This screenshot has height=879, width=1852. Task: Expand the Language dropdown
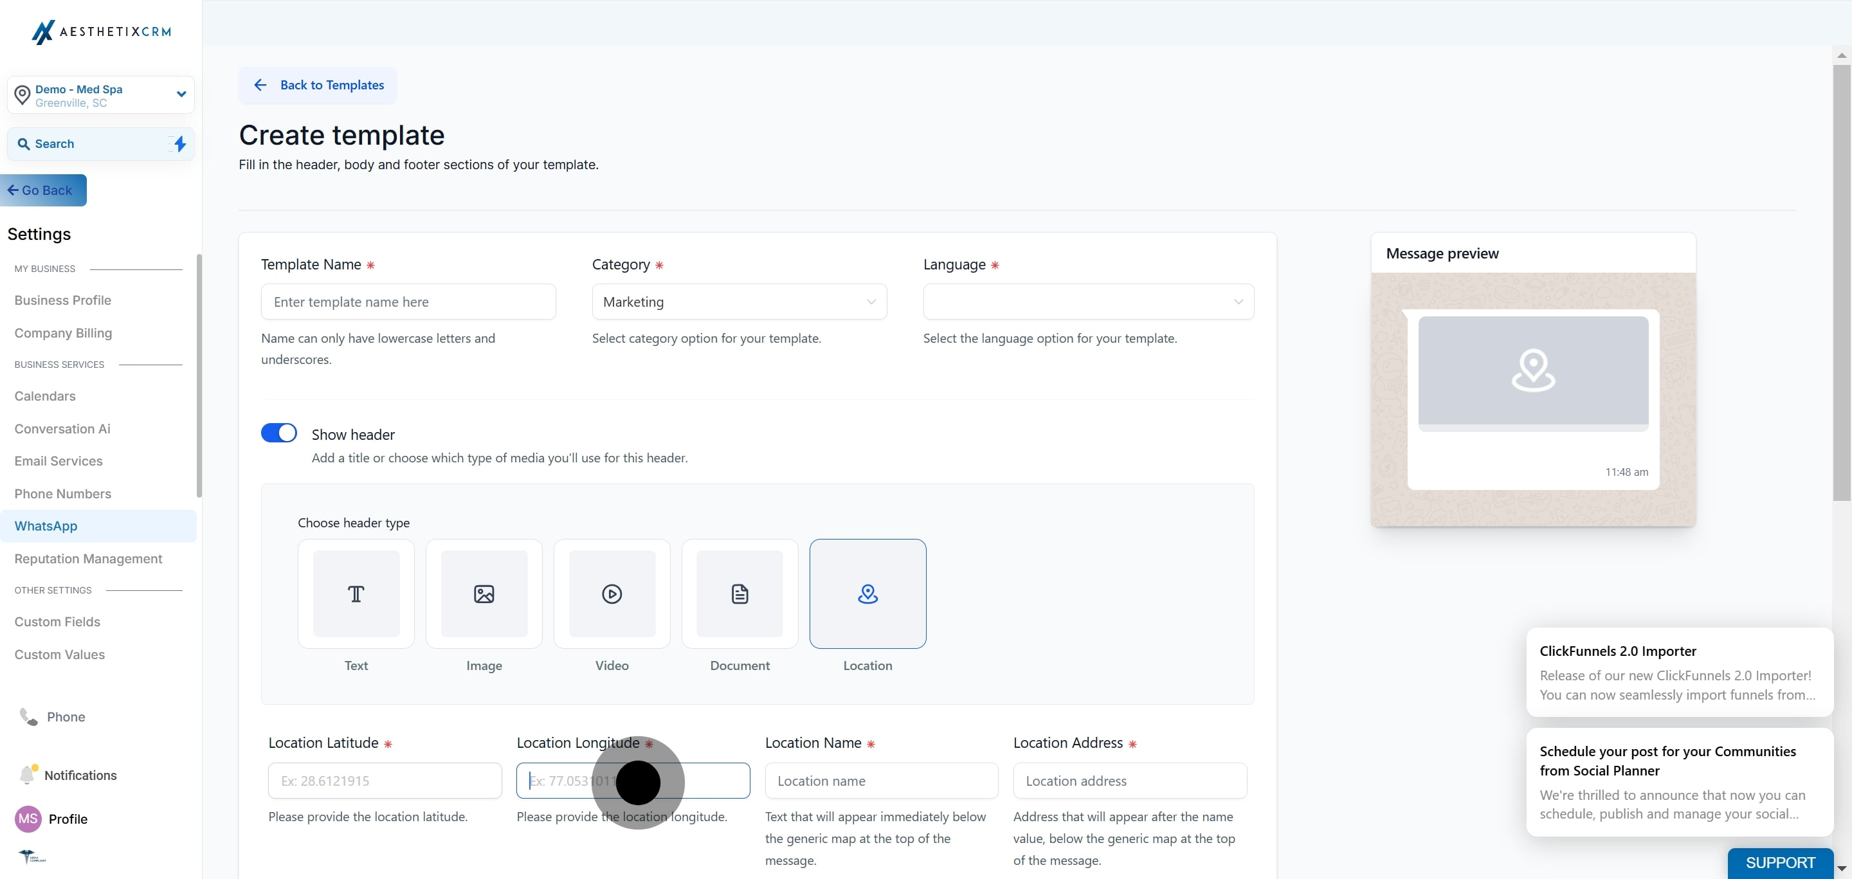click(1088, 302)
